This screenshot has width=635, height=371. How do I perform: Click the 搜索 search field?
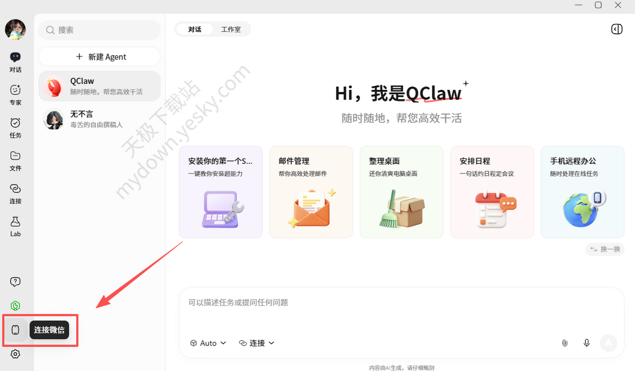click(99, 30)
